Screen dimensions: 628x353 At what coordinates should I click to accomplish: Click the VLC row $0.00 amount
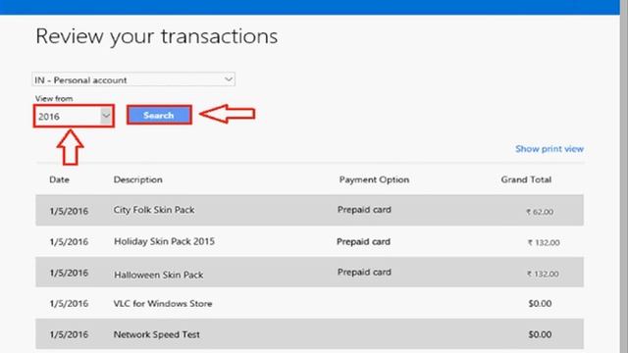tap(540, 304)
